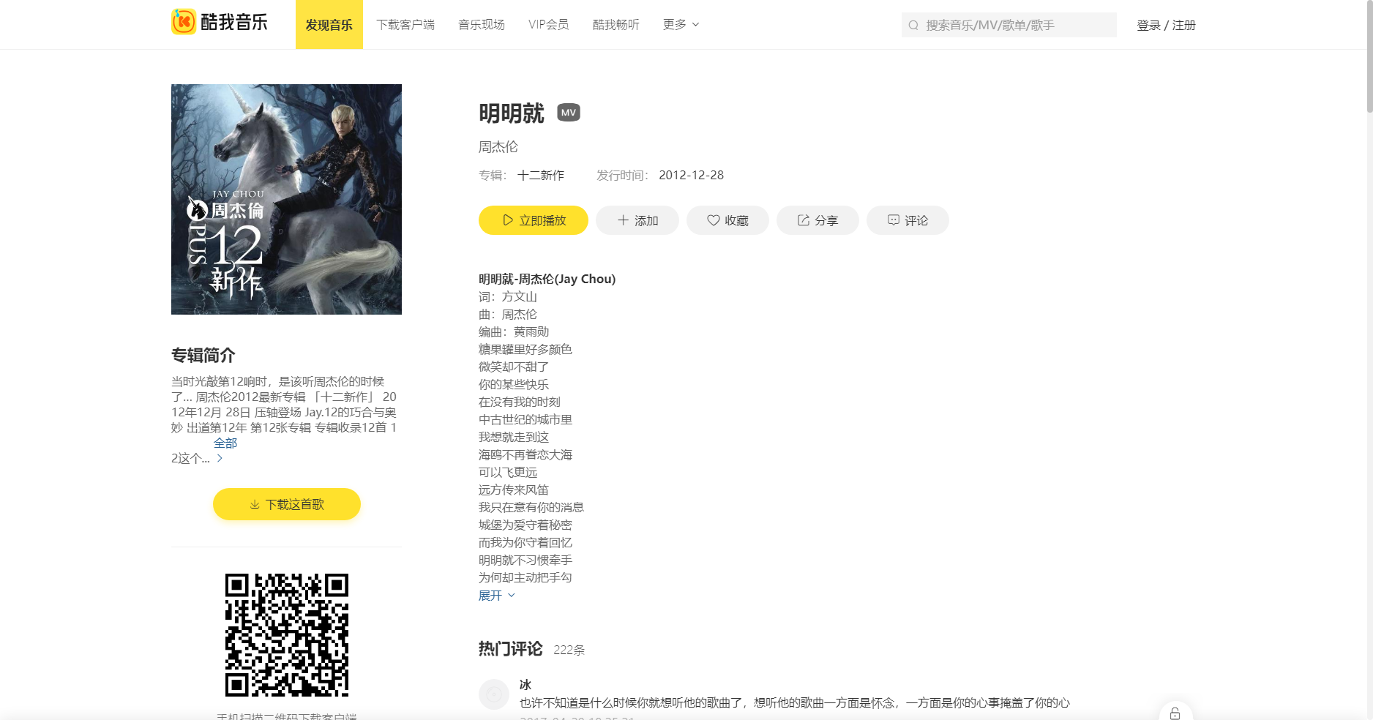
Task: Switch to the 发现音乐 tab
Action: tap(329, 24)
